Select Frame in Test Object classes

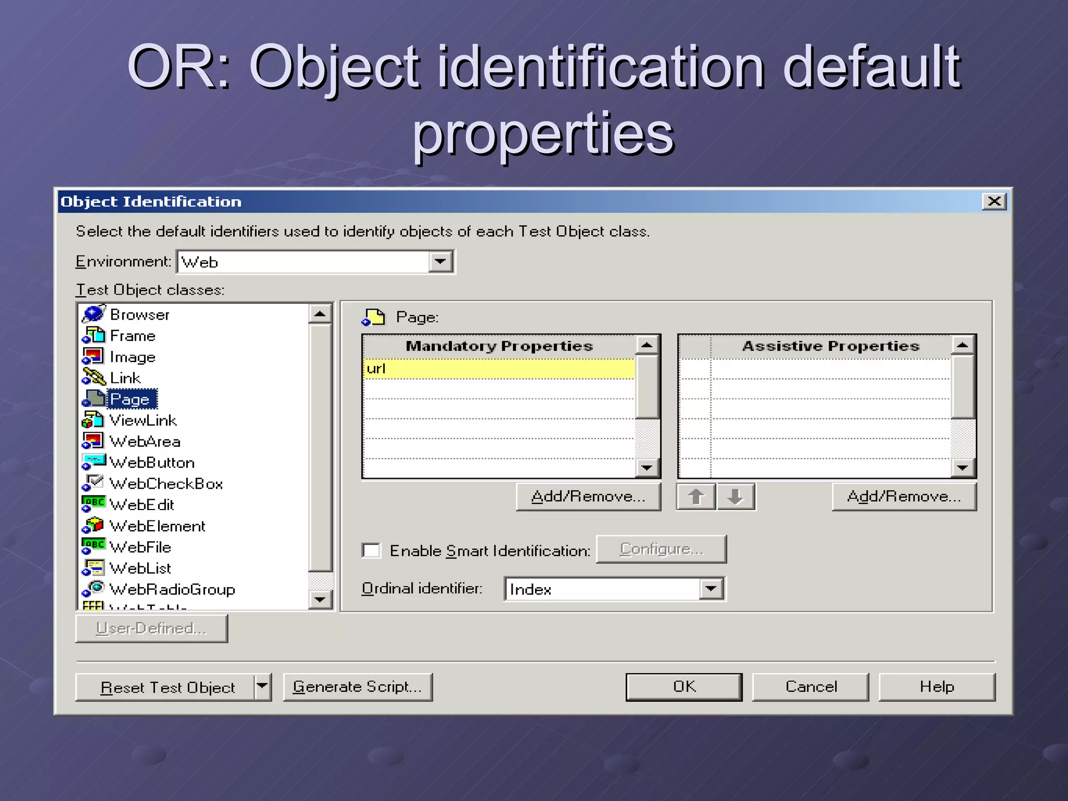[x=132, y=336]
